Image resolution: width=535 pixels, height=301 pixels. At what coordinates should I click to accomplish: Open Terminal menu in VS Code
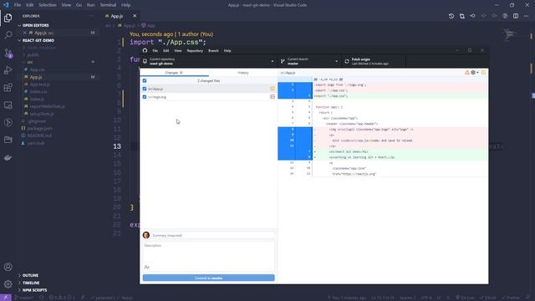(108, 5)
